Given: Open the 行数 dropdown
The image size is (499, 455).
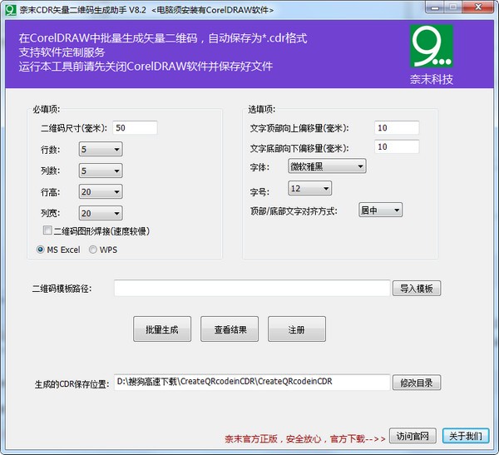Looking at the screenshot, I should coord(101,149).
